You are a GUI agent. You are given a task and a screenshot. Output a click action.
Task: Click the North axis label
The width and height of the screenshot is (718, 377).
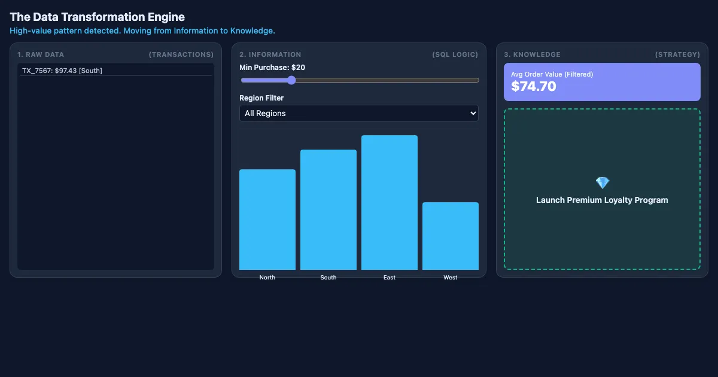click(267, 278)
